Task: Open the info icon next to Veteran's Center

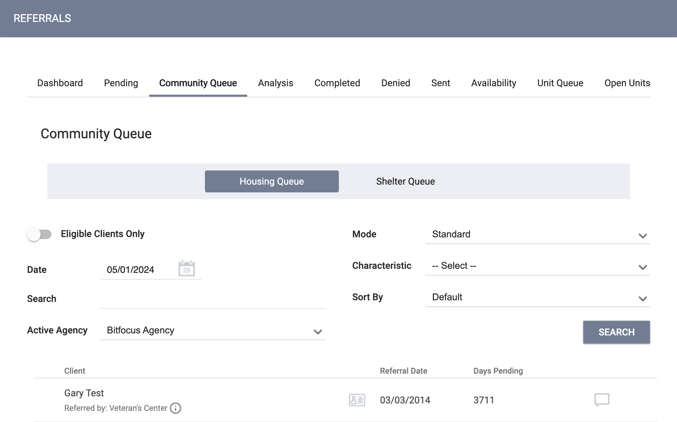Action: click(176, 408)
